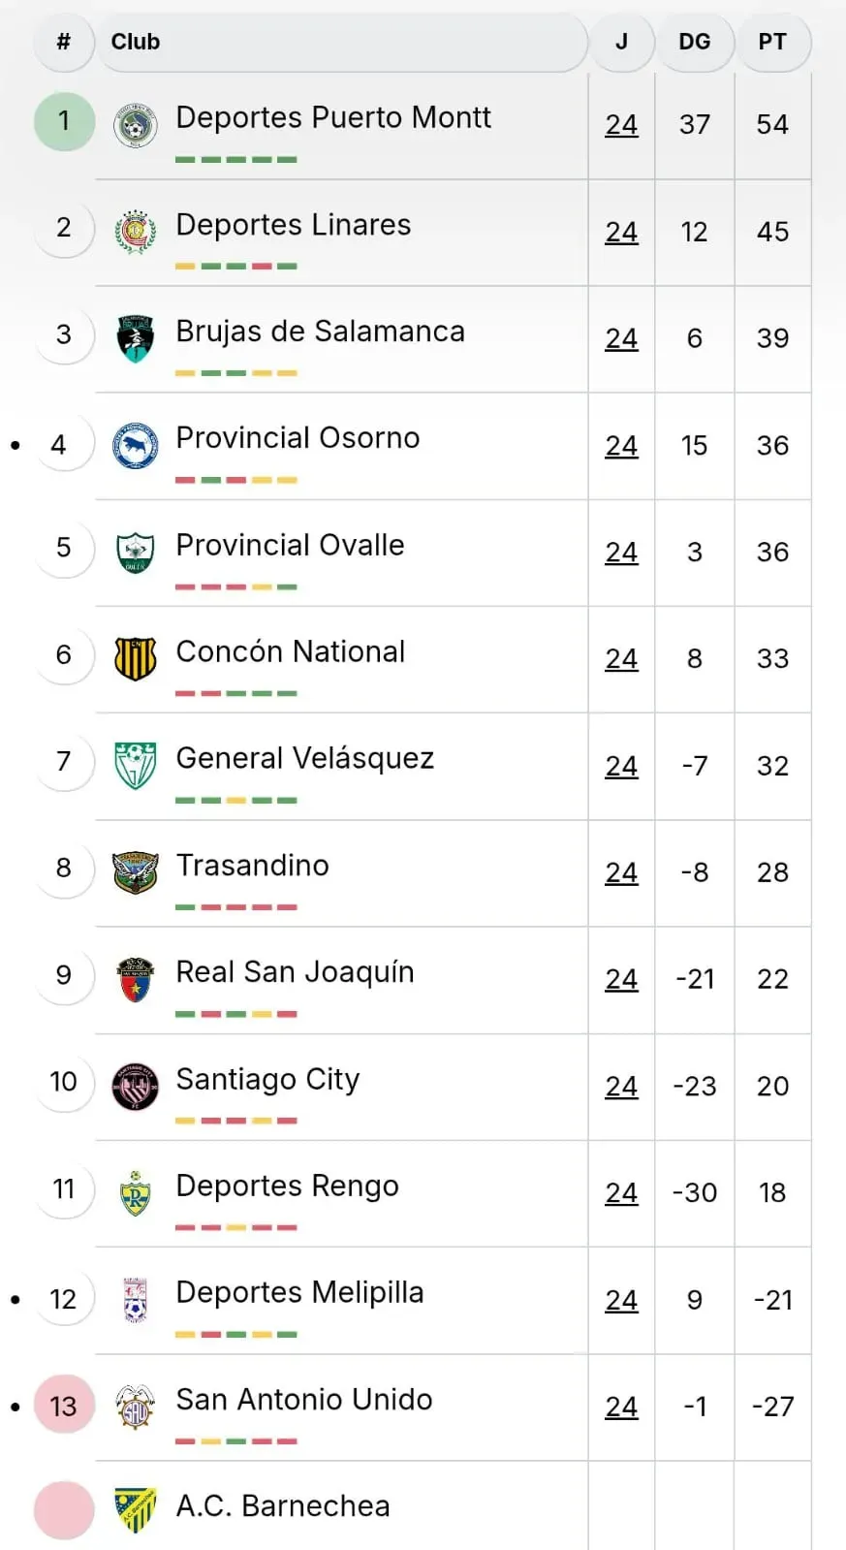This screenshot has height=1550, width=846.
Task: Click the General Velásquez crest icon
Action: tap(135, 766)
